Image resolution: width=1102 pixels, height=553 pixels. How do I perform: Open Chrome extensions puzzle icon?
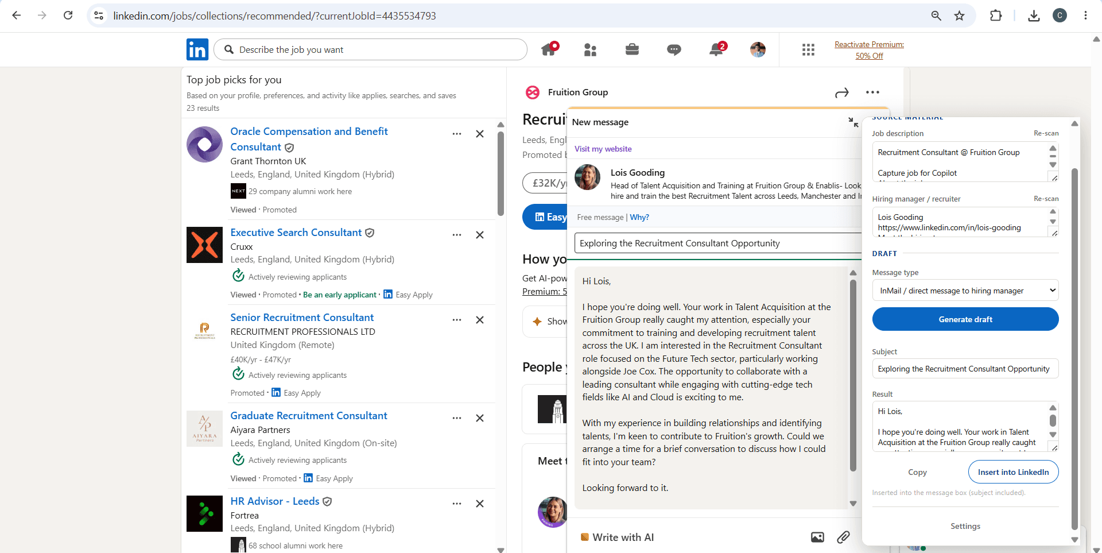pos(996,16)
